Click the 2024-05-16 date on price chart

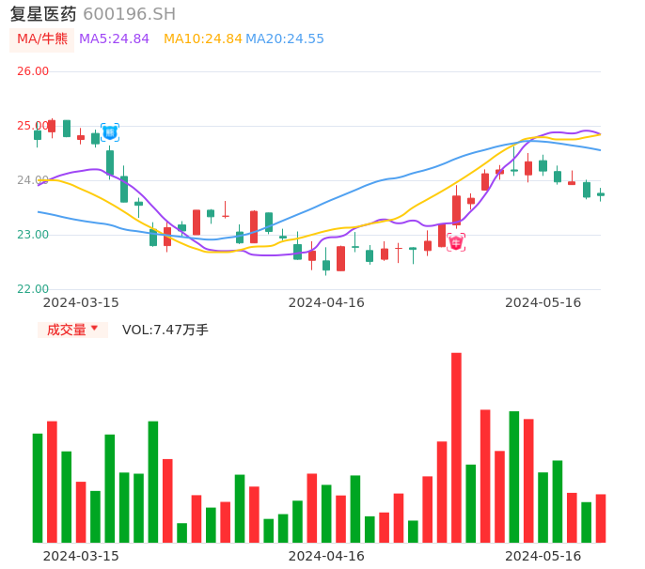pos(543,303)
